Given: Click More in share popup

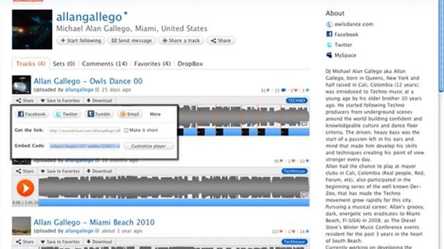Looking at the screenshot, I should pos(155,114).
